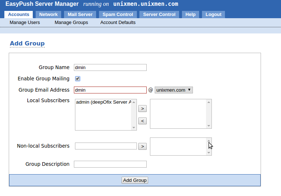The height and width of the screenshot is (196, 281).
Task: Open the Mail Server tab
Action: [80, 15]
